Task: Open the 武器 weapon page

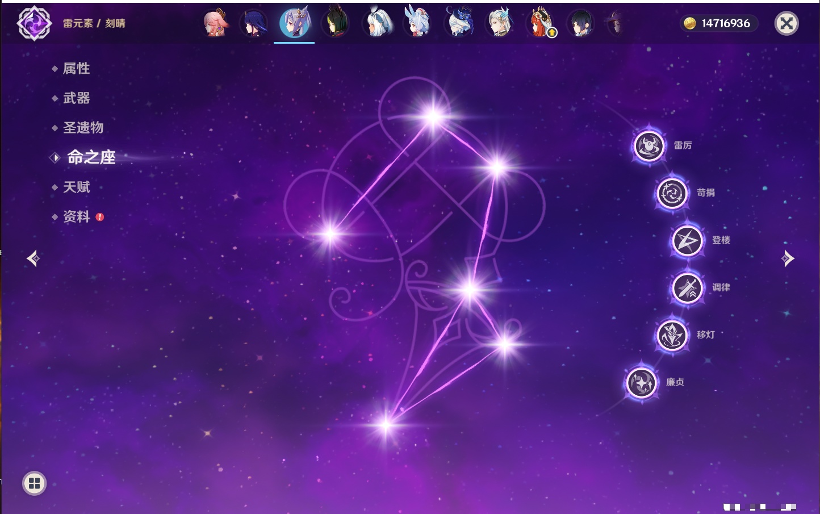Action: (x=76, y=98)
